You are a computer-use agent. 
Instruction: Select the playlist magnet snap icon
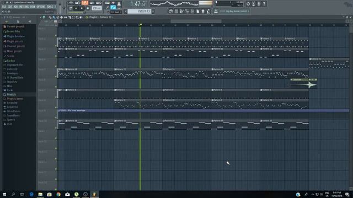[44, 17]
